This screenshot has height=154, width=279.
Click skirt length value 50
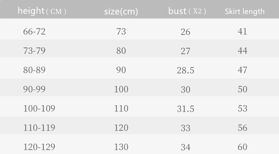tap(242, 89)
